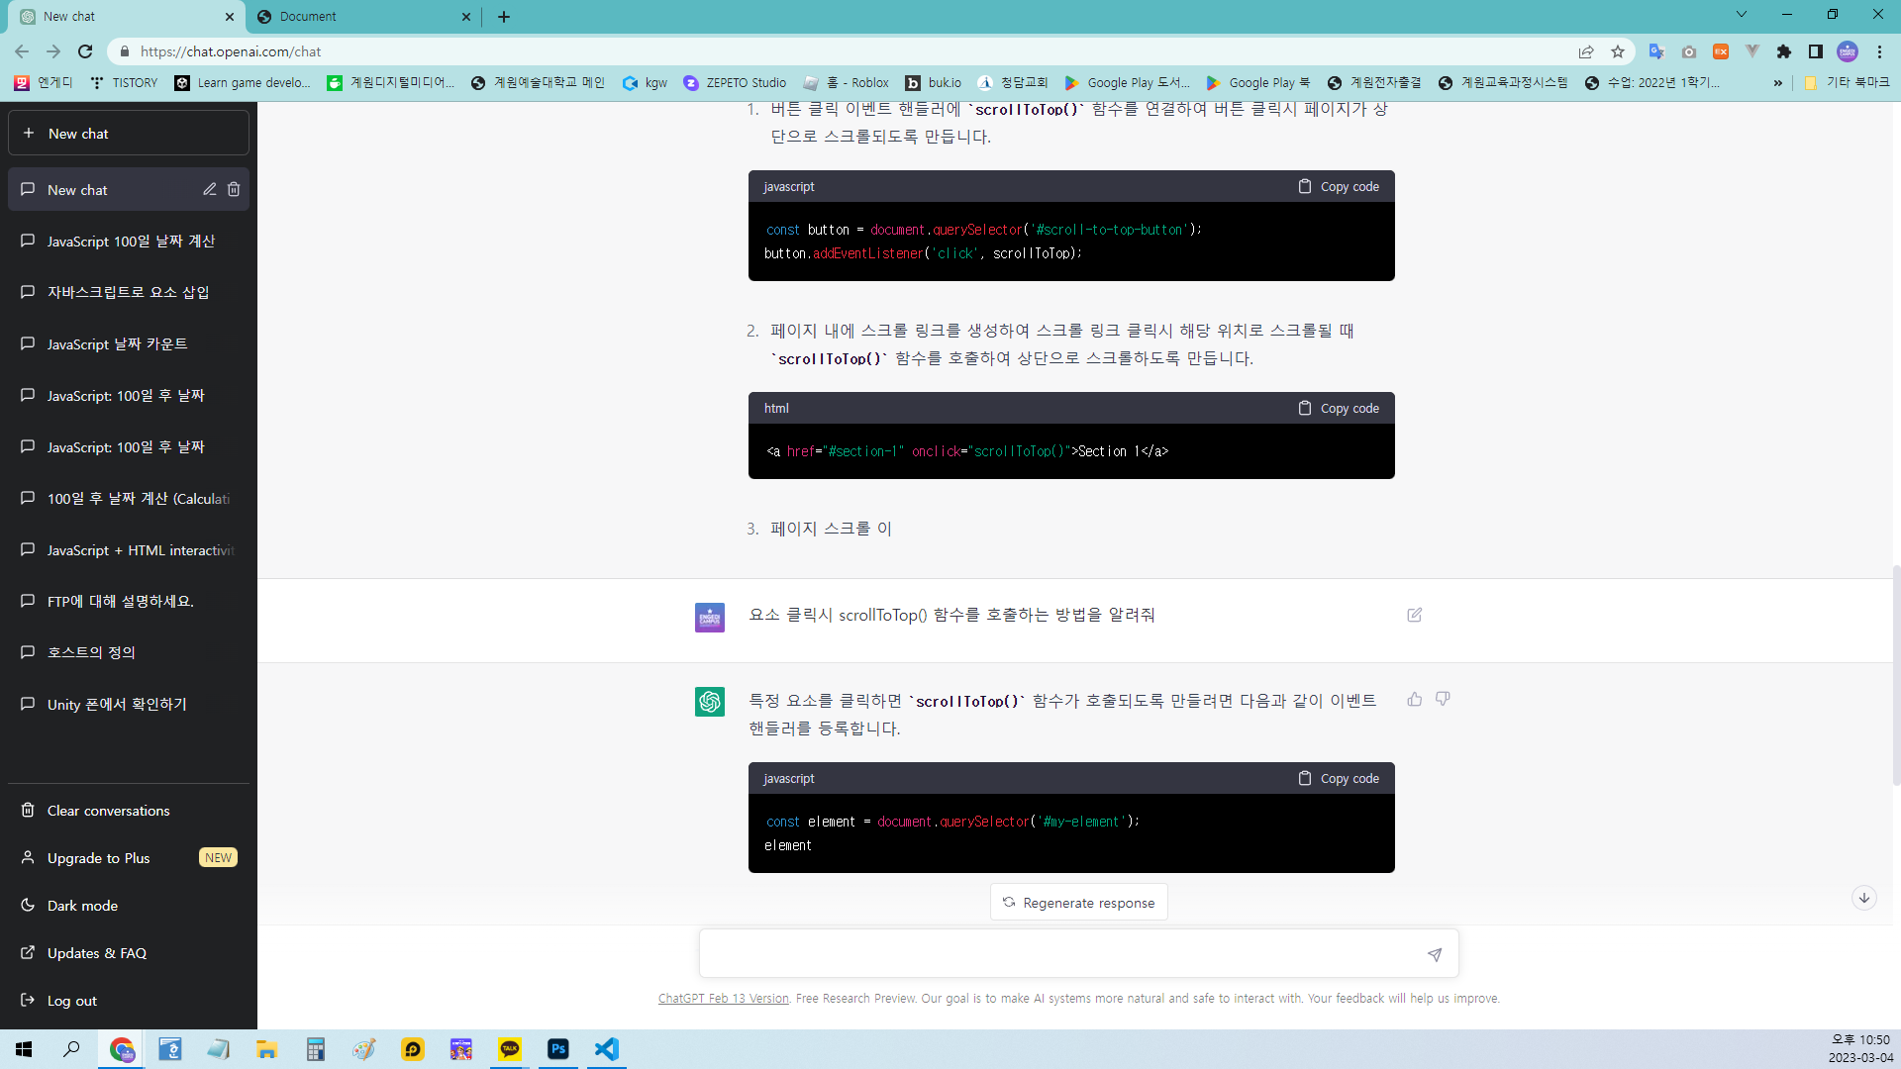Image resolution: width=1901 pixels, height=1069 pixels.
Task: Click the send message paper plane icon
Action: pyautogui.click(x=1434, y=954)
